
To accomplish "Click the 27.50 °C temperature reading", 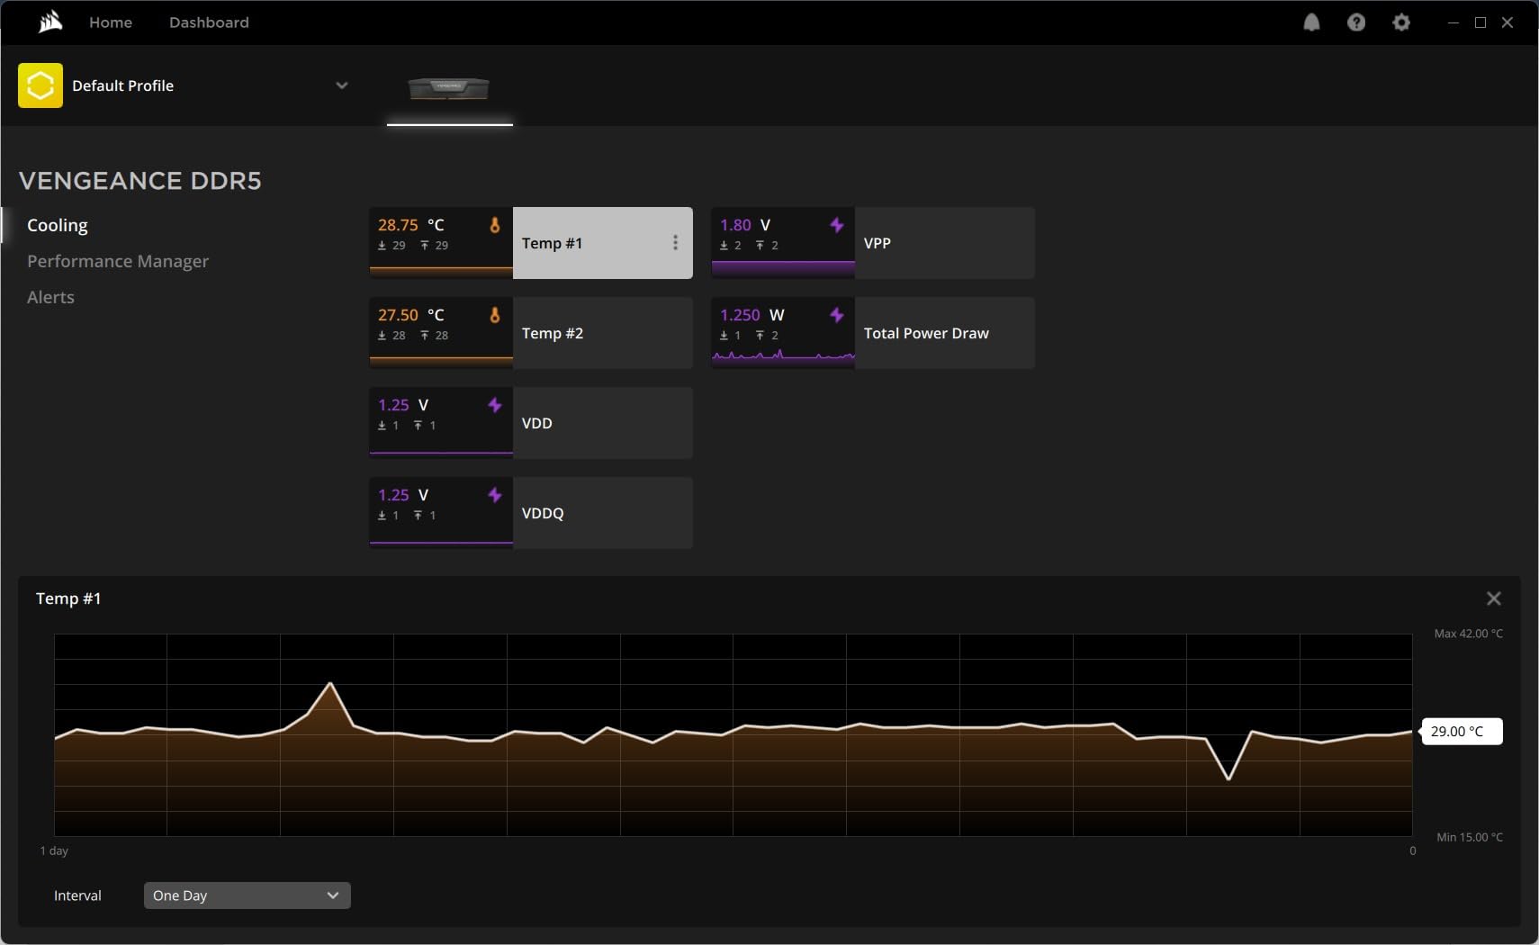I will pyautogui.click(x=411, y=315).
